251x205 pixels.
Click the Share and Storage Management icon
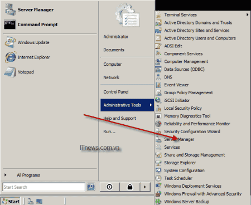click(158, 155)
